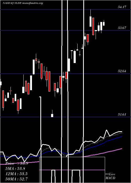
Task: Click the 54.17 price level label
Action: point(122,7)
